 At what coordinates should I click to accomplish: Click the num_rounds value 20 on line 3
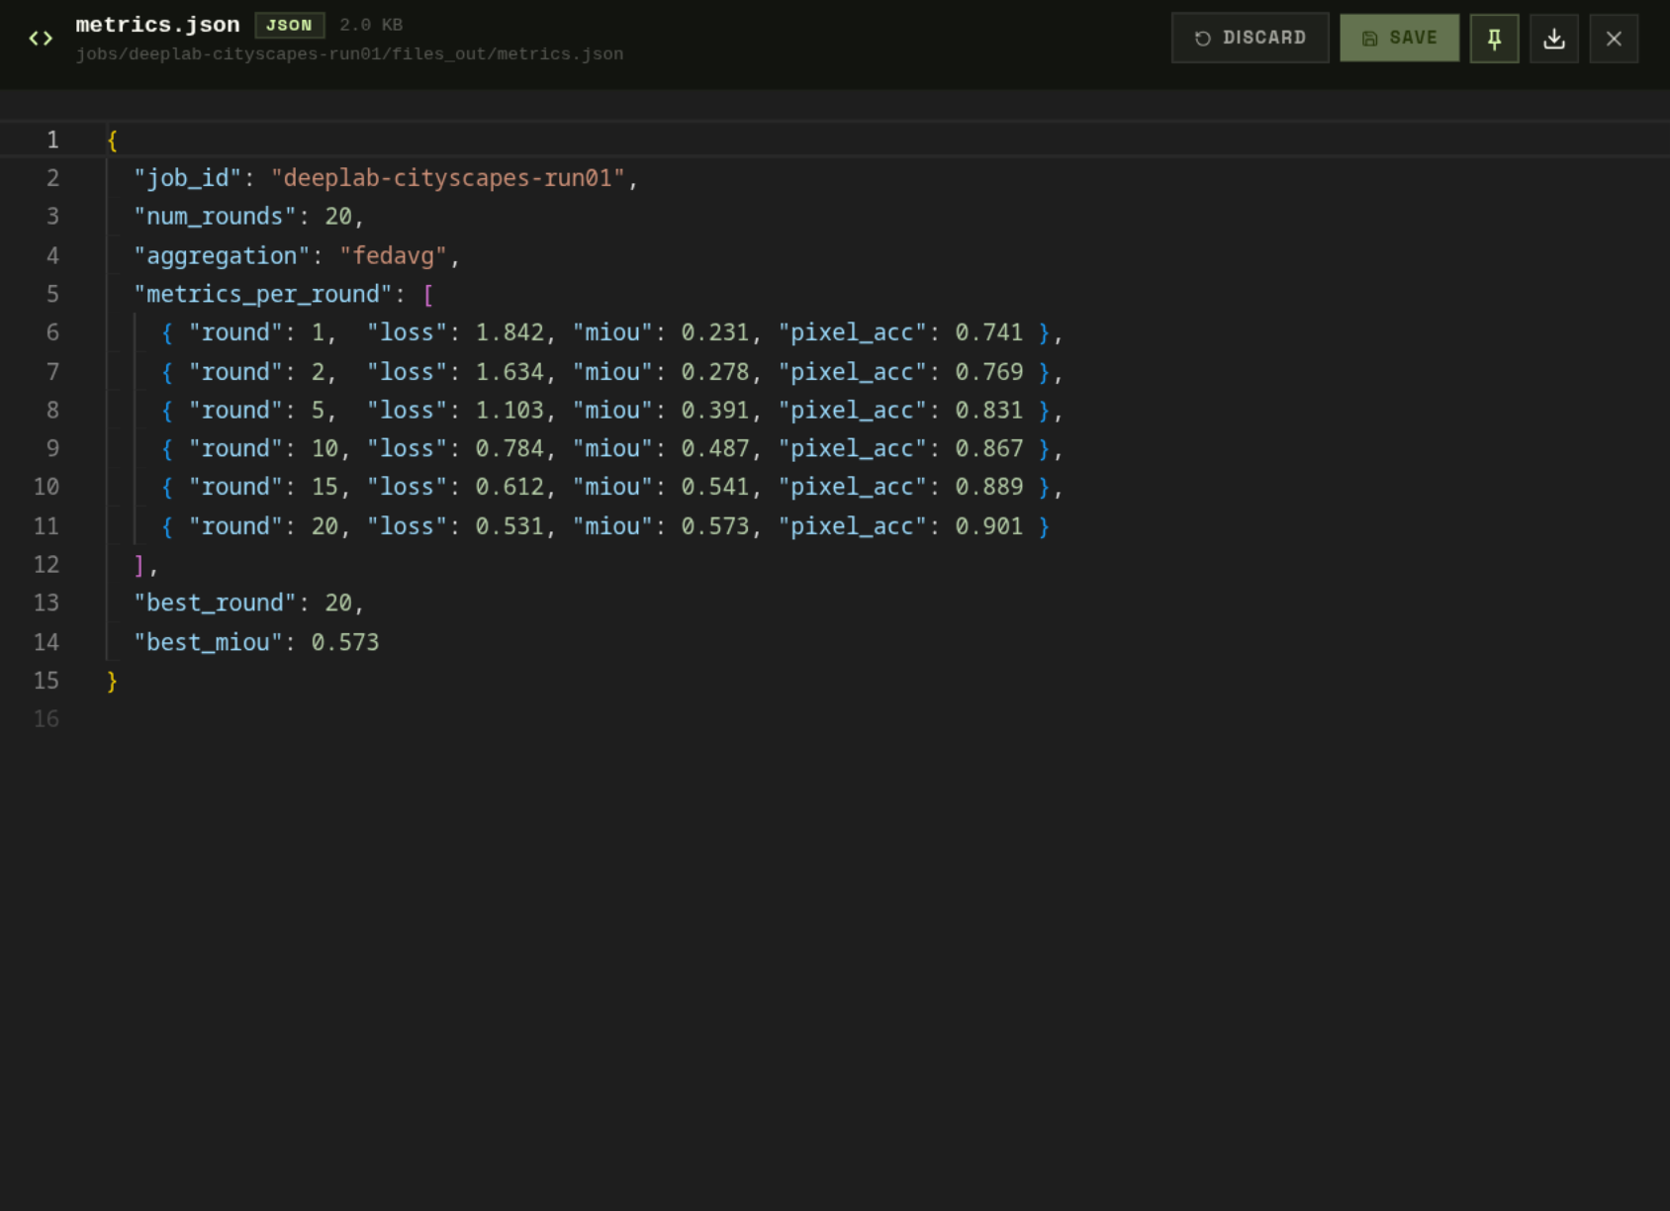click(338, 217)
